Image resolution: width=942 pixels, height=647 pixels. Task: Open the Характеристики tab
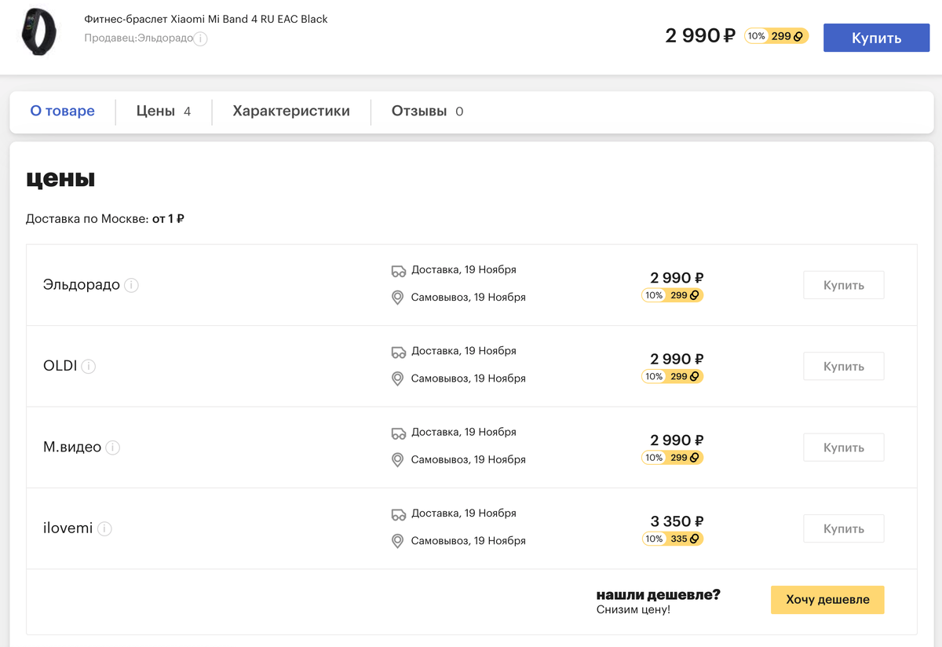coord(291,111)
